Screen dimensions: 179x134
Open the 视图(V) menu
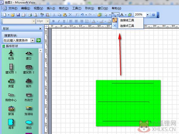click(38, 8)
